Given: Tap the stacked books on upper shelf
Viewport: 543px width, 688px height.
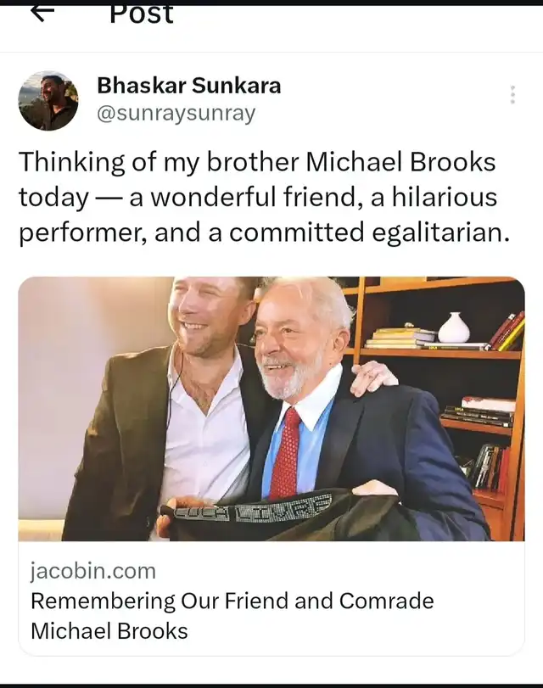Looking at the screenshot, I should [400, 337].
